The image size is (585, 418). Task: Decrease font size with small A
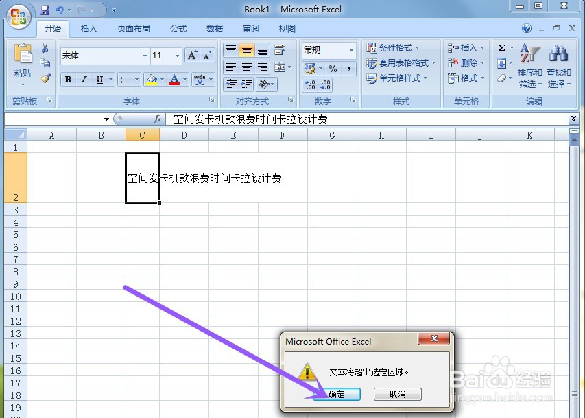(x=207, y=56)
